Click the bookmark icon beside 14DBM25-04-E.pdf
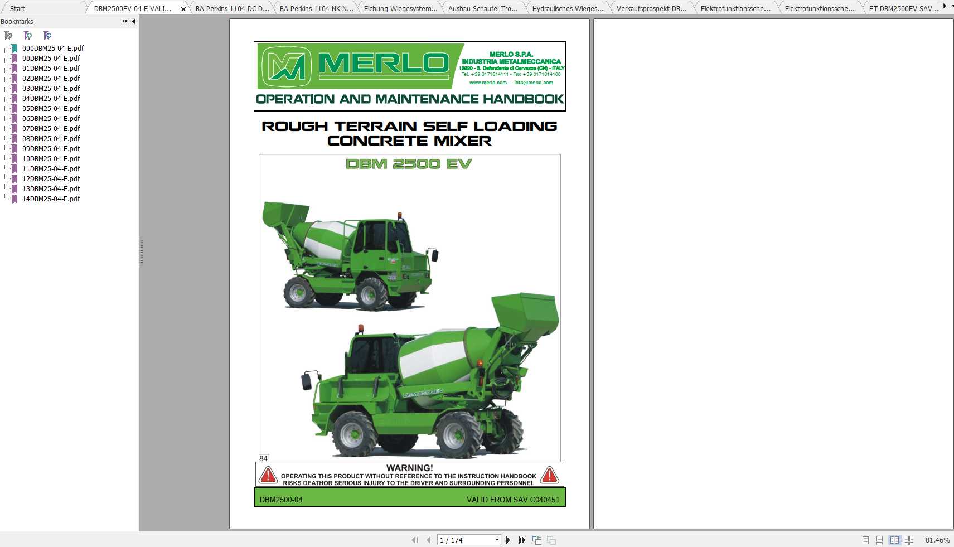 (x=15, y=199)
